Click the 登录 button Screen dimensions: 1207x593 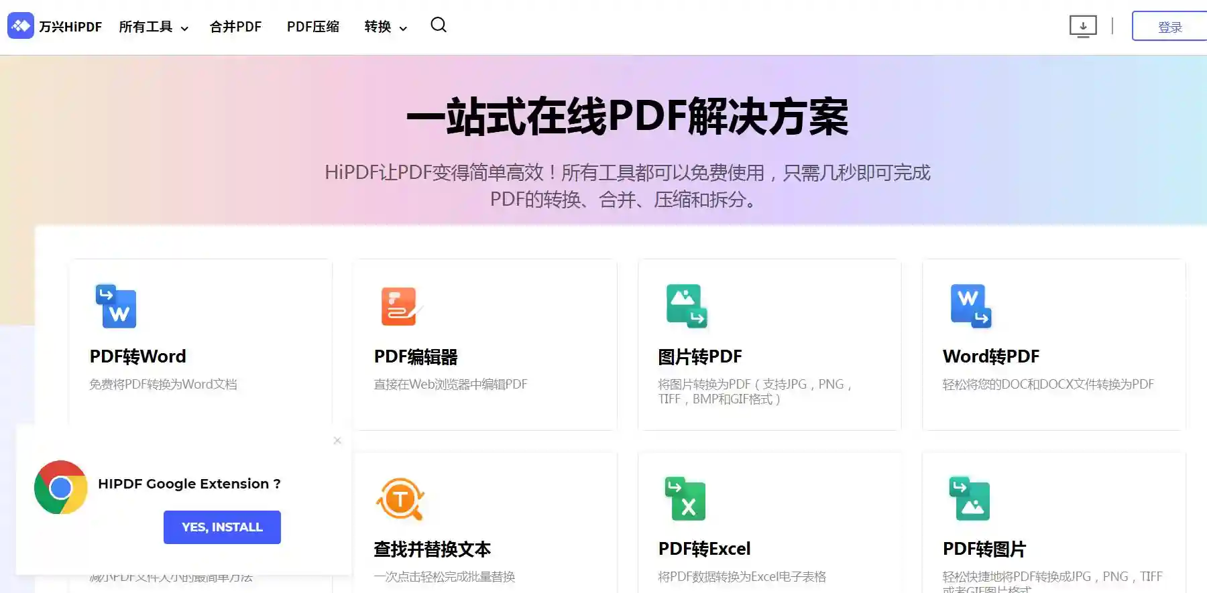point(1169,27)
